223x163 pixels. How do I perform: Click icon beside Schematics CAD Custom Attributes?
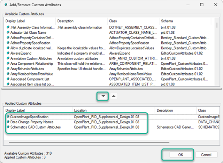coord(8,127)
